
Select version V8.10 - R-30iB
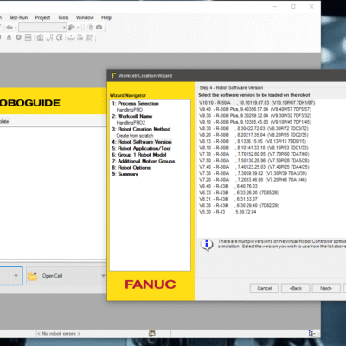point(253,148)
